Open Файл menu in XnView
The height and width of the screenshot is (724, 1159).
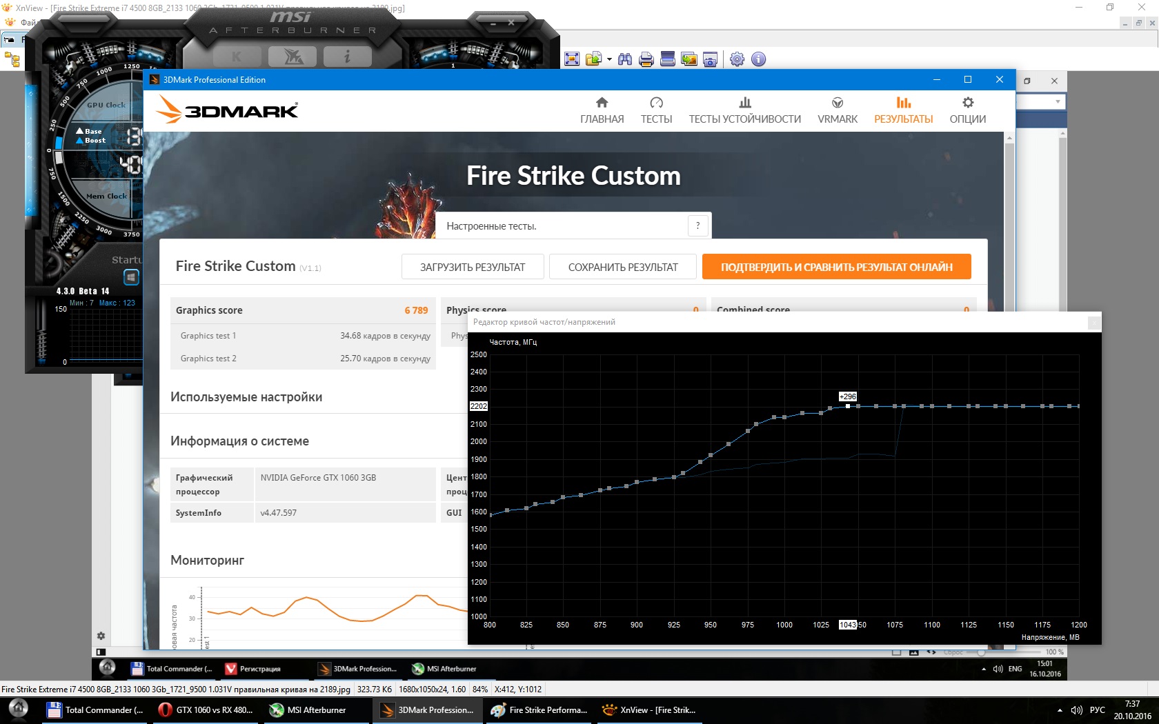pos(29,23)
